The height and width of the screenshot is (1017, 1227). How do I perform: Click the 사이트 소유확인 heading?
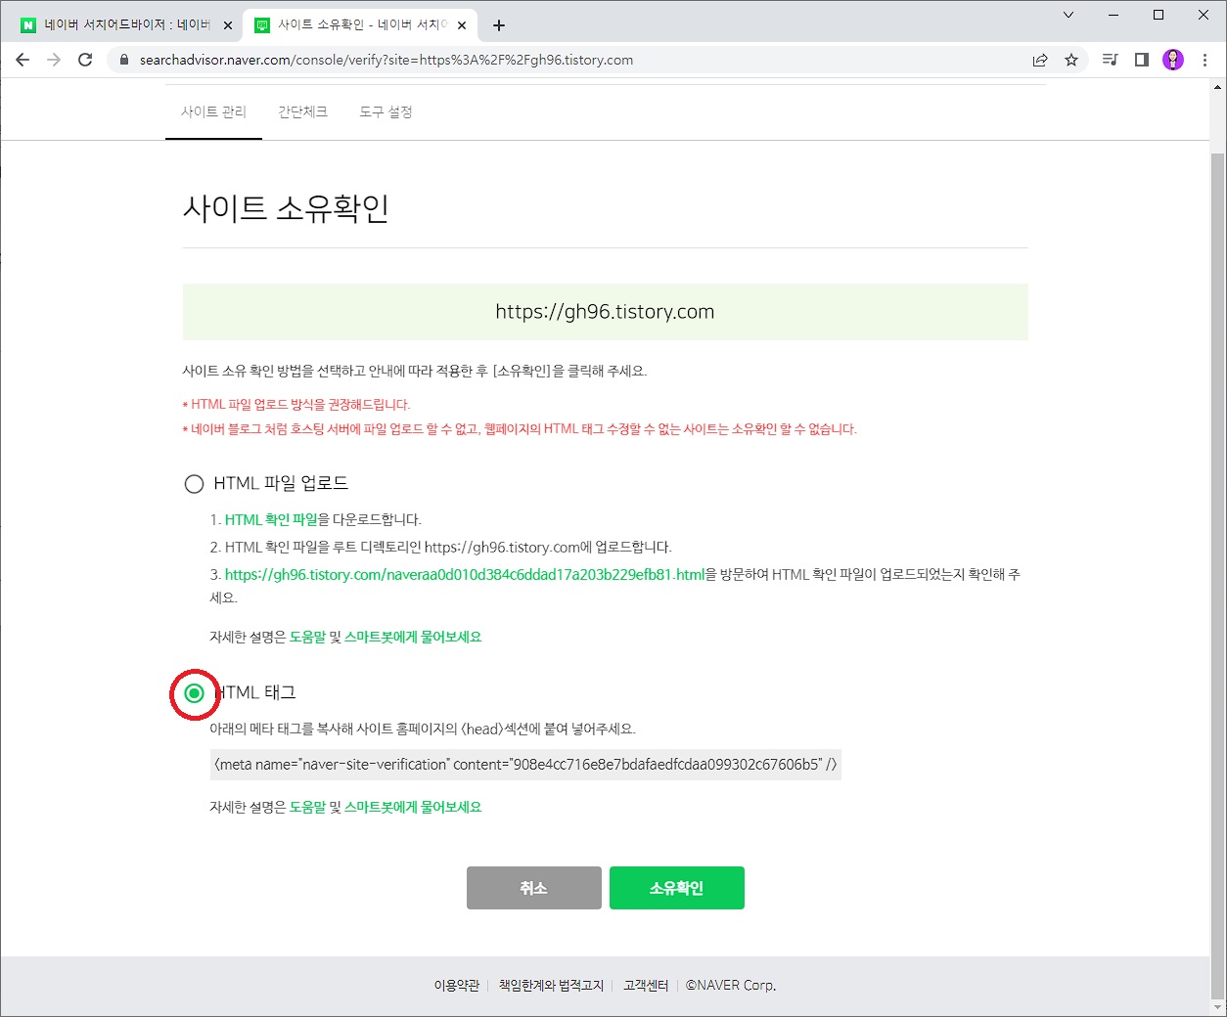pyautogui.click(x=286, y=208)
